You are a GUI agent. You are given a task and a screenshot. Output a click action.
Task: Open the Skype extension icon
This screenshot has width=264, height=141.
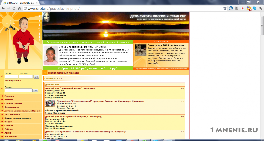click(x=255, y=8)
